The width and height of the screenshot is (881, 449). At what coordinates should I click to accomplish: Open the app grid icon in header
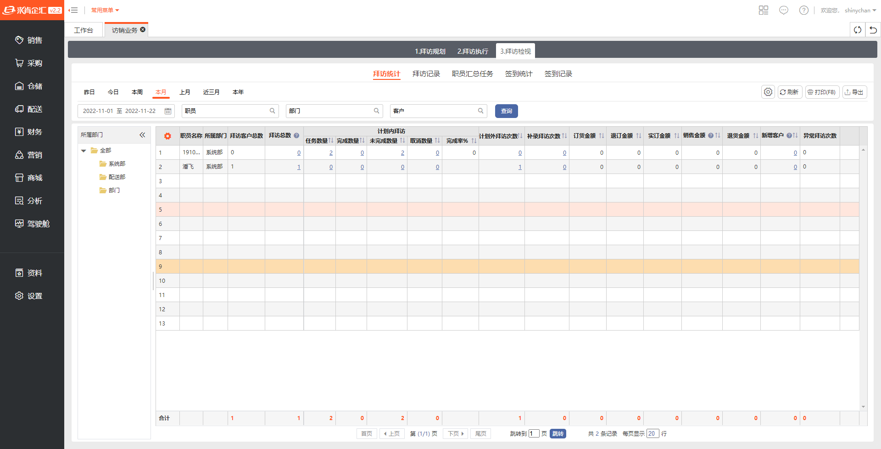click(x=764, y=10)
